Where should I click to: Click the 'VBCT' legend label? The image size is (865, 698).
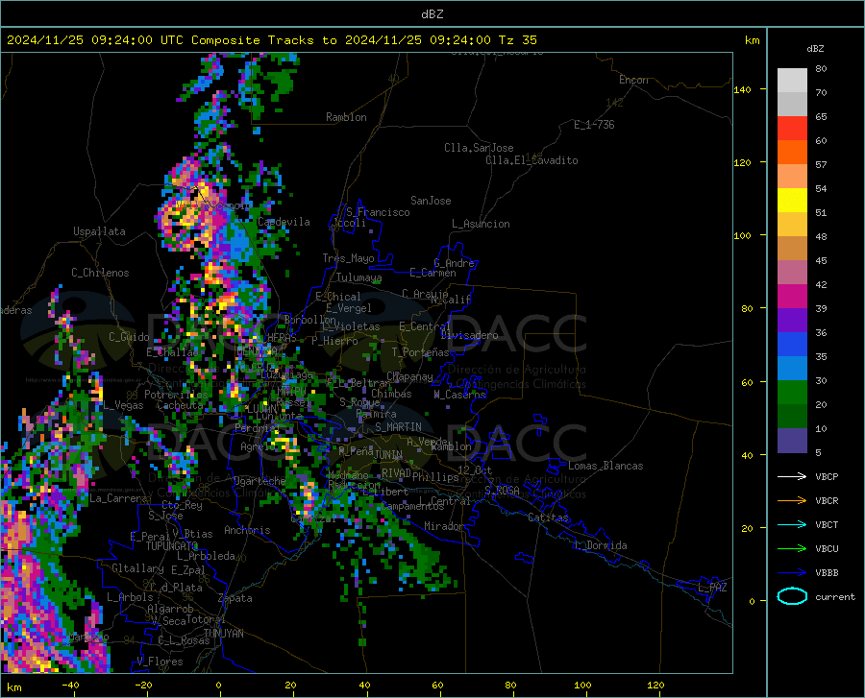[x=827, y=524]
